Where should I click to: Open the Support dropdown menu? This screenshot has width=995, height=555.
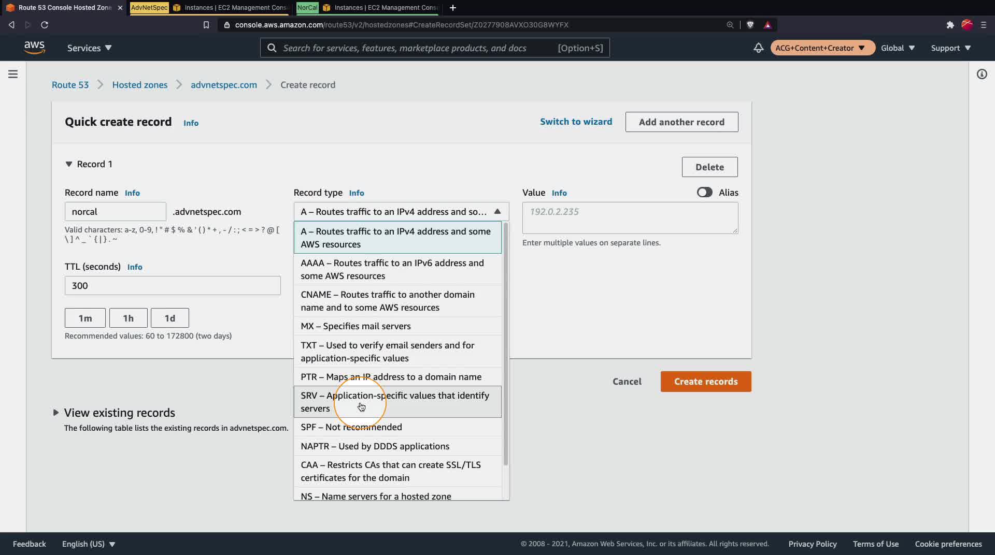click(951, 48)
